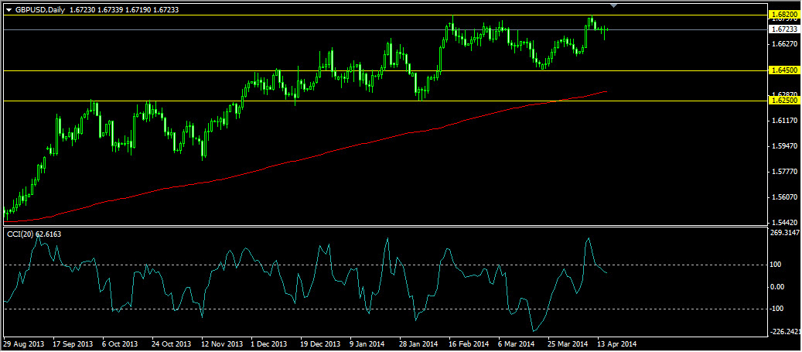Click the 25 Mar 2014 date label
The width and height of the screenshot is (802, 352).
567,343
